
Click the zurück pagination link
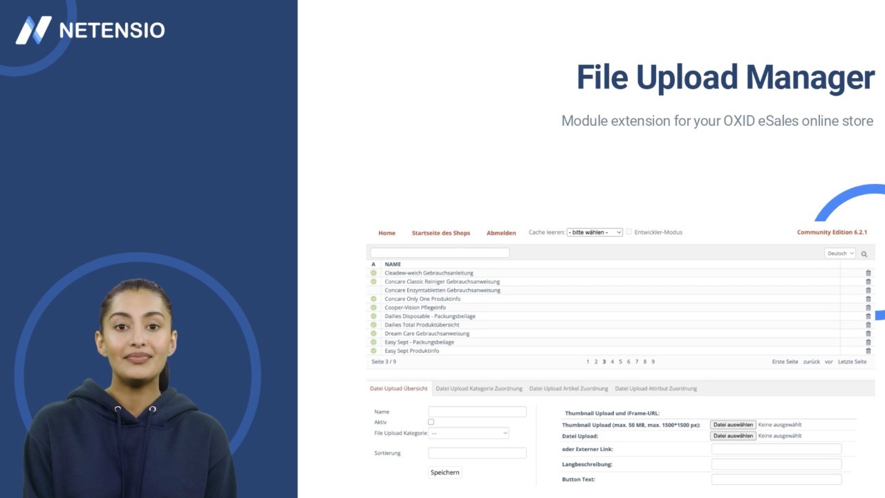coord(812,362)
